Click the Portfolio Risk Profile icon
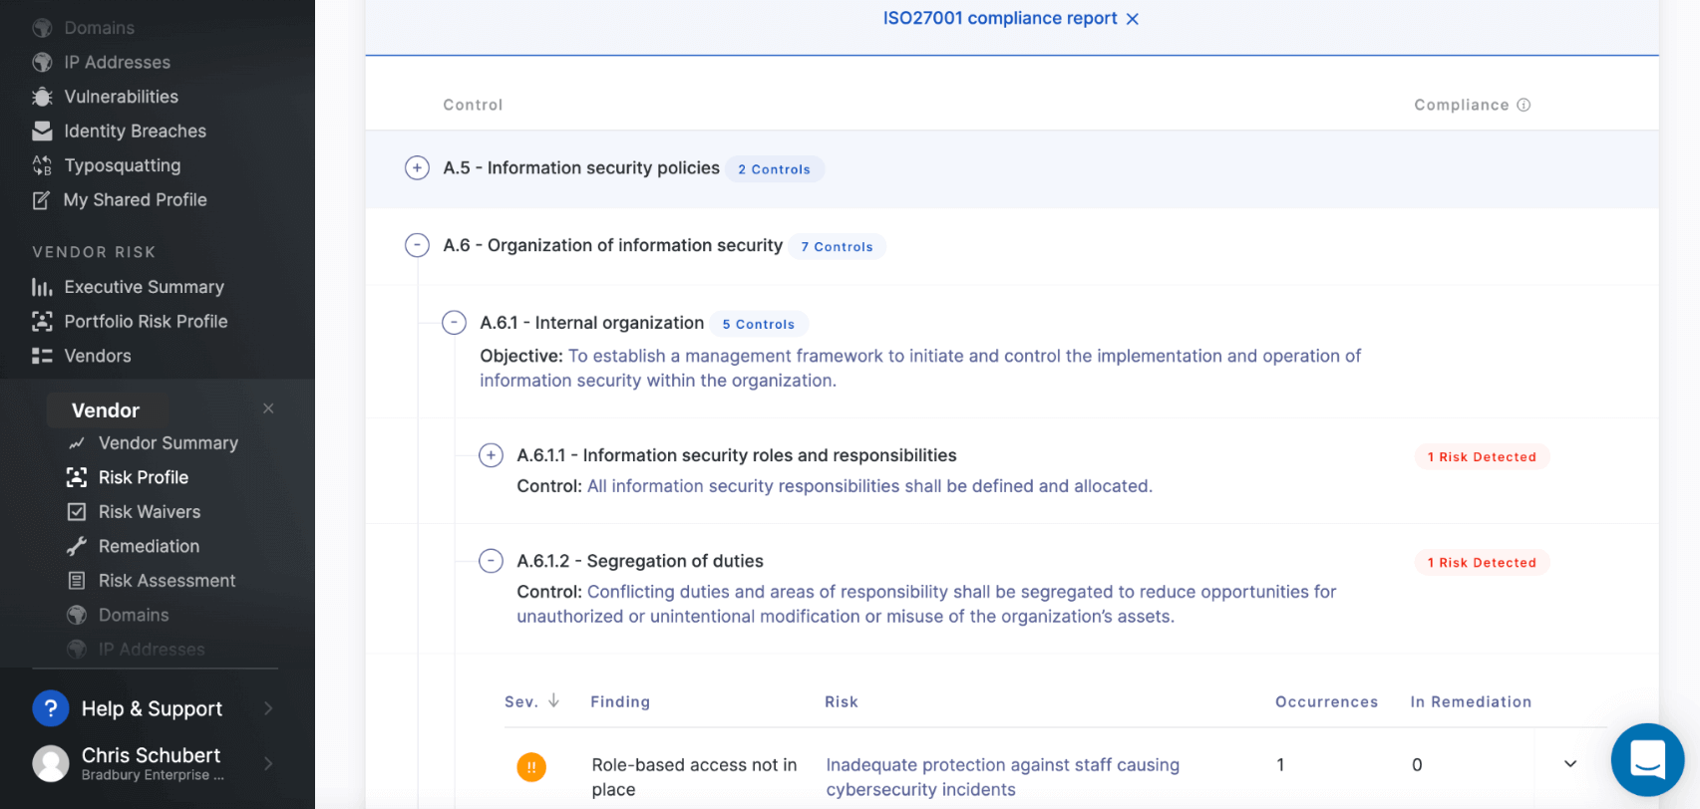 42,321
